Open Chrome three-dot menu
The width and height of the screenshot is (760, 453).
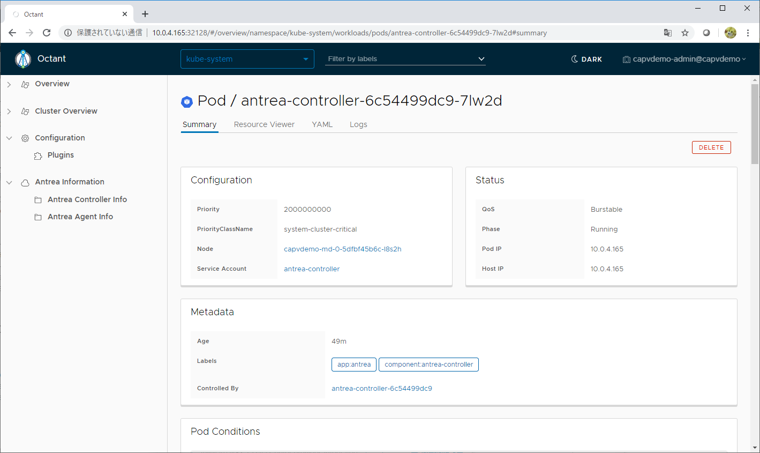(x=748, y=33)
